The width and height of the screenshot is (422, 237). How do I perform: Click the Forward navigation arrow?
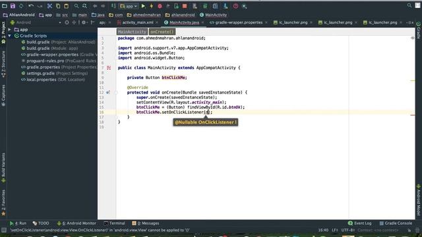103,6
